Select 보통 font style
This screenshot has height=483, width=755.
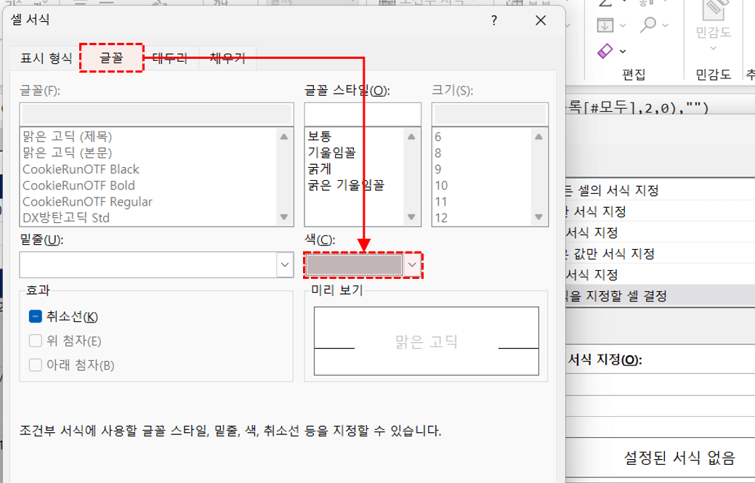tap(320, 137)
